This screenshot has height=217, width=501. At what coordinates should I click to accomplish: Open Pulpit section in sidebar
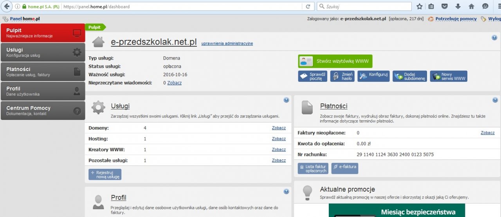[x=43, y=33]
